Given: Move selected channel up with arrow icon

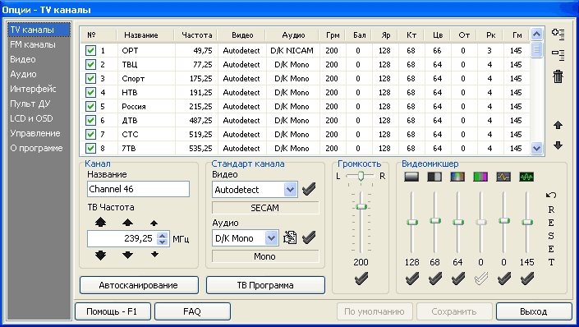Looking at the screenshot, I should point(558,125).
